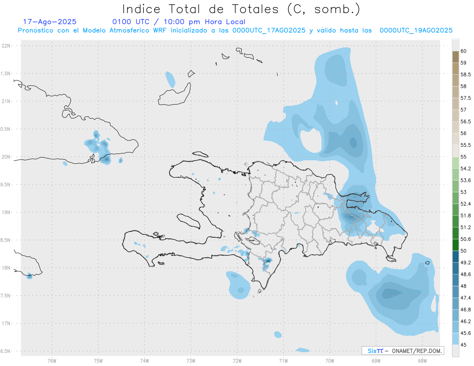
Task: Click the latitude axis label '8.5N'
Action: click(6, 240)
